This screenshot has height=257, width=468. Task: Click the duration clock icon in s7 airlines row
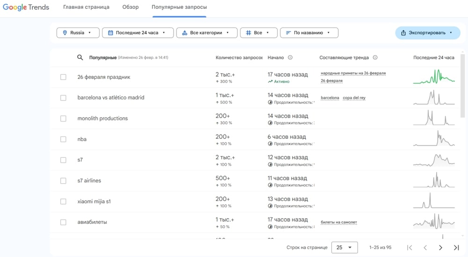click(270, 185)
